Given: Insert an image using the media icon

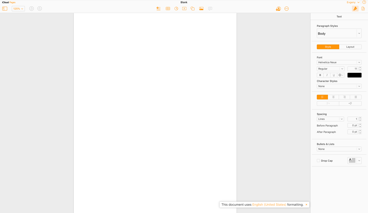Looking at the screenshot, I should pos(201,8).
